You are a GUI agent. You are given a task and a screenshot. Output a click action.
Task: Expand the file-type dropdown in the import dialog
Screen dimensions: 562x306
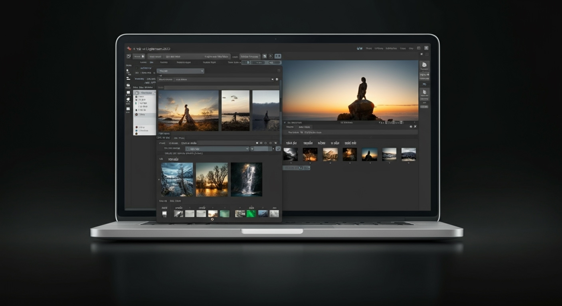click(218, 148)
